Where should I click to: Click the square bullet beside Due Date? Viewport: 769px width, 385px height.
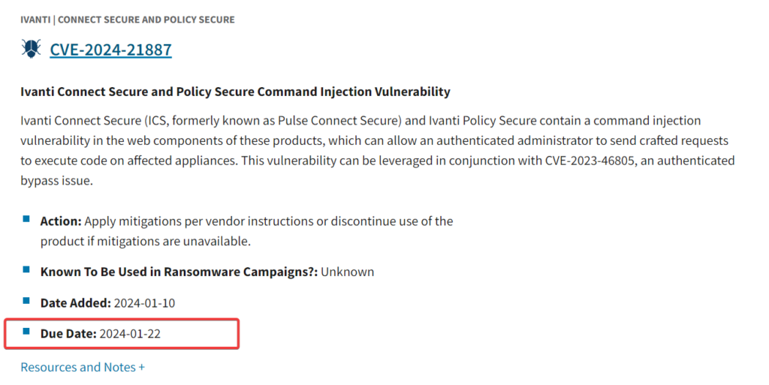click(x=26, y=331)
